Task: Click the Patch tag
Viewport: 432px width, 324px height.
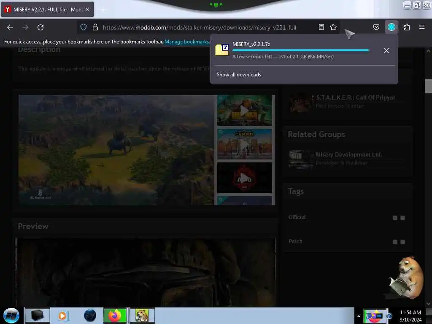Action: [x=295, y=241]
